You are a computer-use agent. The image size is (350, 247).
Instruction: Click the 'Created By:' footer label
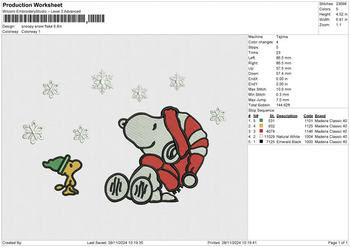click(12, 242)
